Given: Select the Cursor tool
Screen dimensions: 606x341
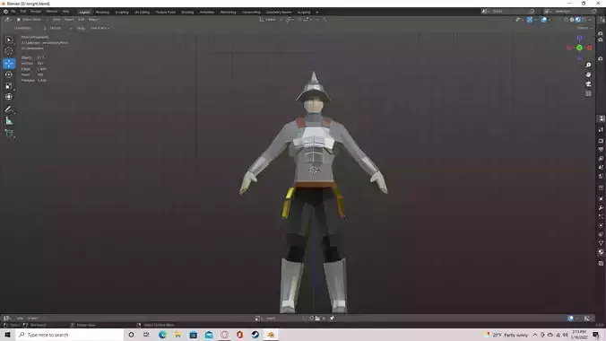Looking at the screenshot, I should pos(9,51).
